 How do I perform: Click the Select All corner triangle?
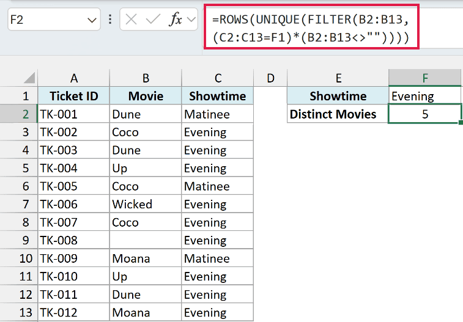click(29, 78)
